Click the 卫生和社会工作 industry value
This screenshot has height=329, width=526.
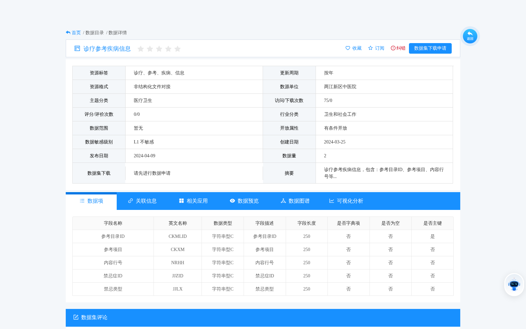point(340,114)
